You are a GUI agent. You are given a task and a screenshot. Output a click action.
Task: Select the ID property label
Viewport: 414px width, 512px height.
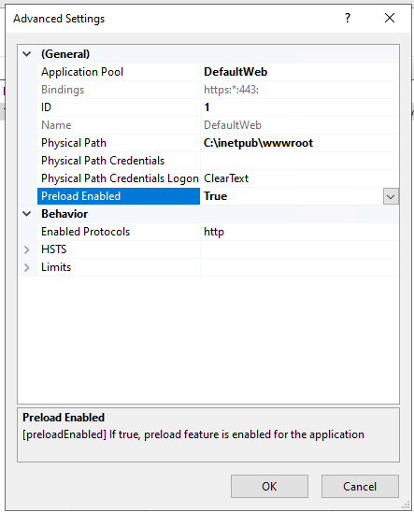pyautogui.click(x=46, y=107)
